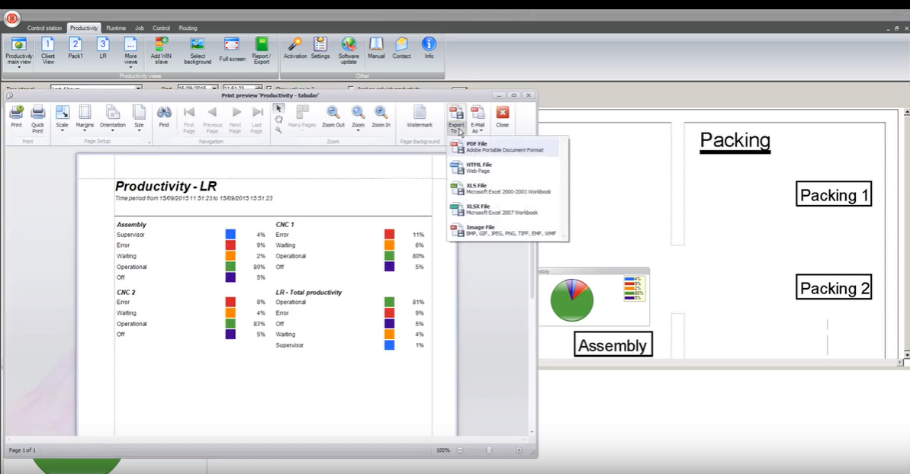Screen dimensions: 910x474
Task: Expand the Orientation dropdown
Action: [x=113, y=118]
